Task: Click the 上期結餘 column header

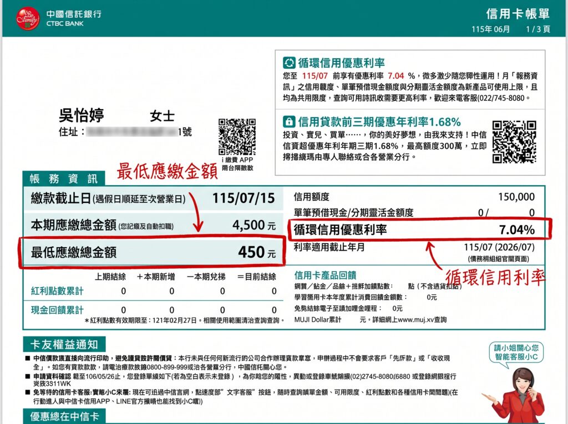Action: point(110,277)
